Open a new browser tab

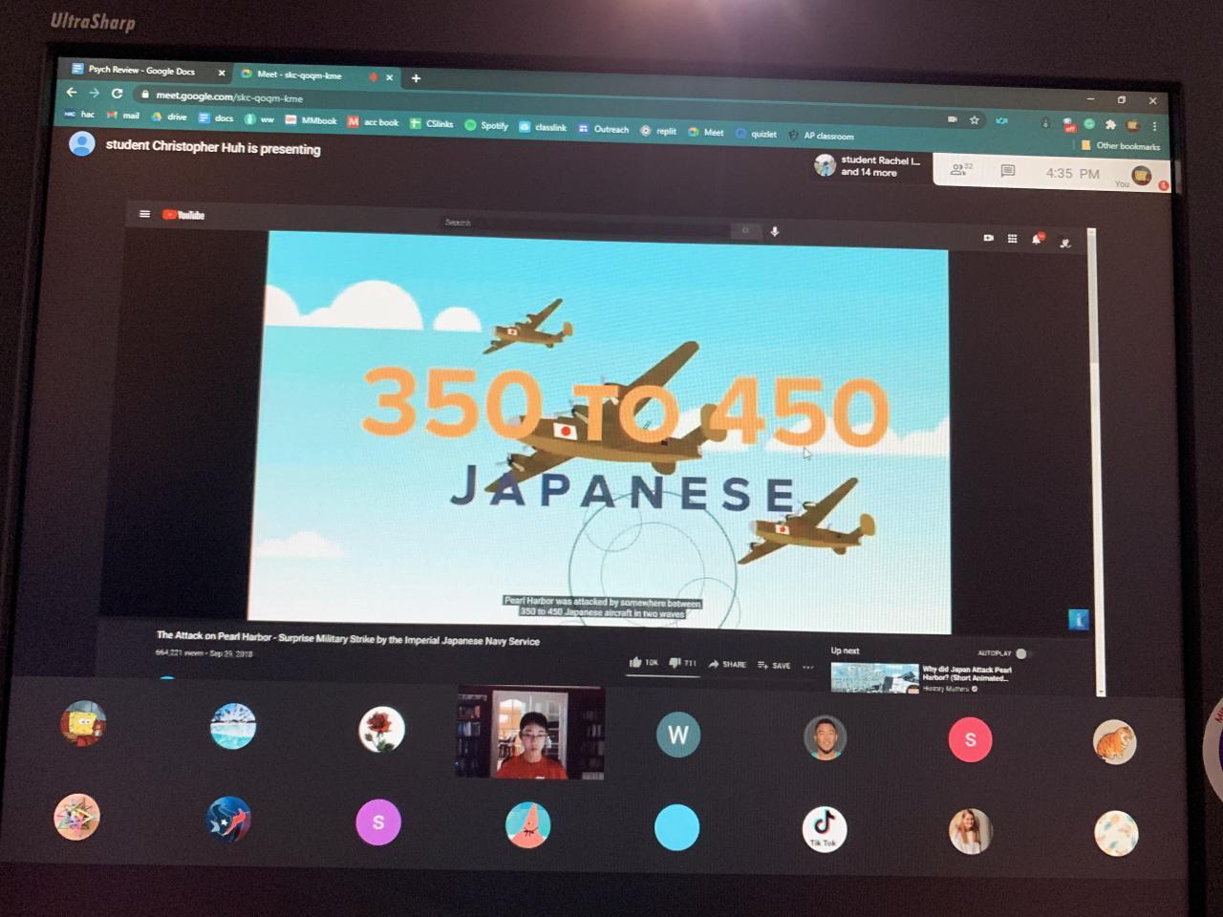pos(416,78)
